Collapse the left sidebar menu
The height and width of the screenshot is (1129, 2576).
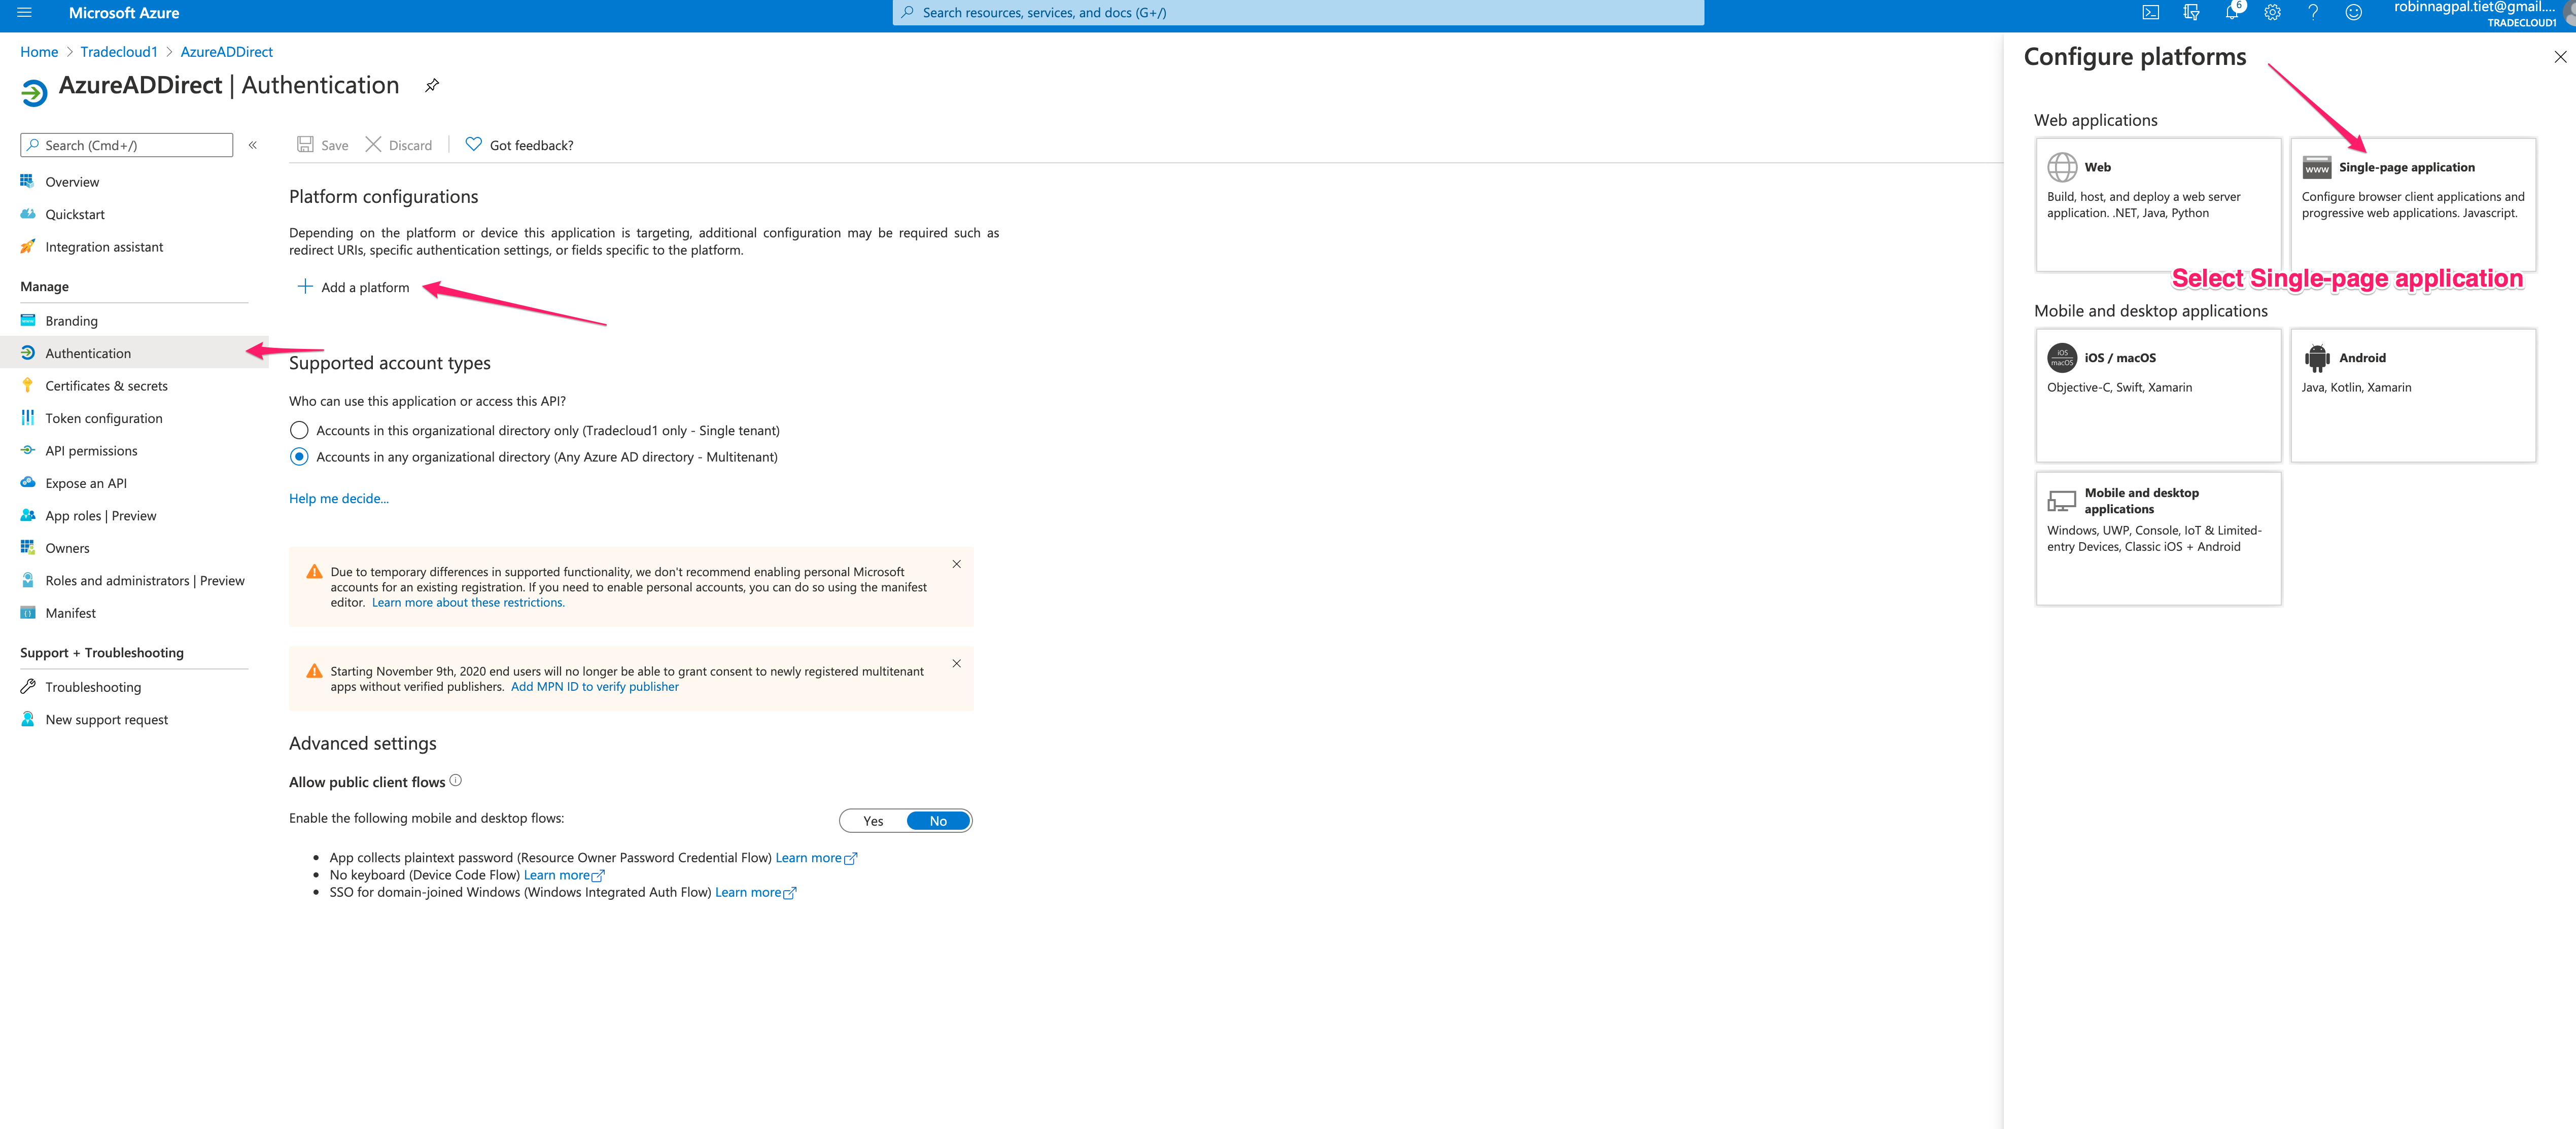253,146
